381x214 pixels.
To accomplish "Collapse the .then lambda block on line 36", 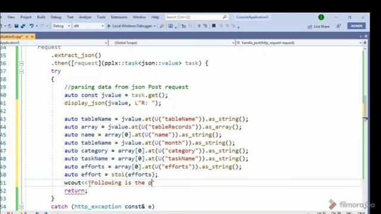I will tap(21, 64).
